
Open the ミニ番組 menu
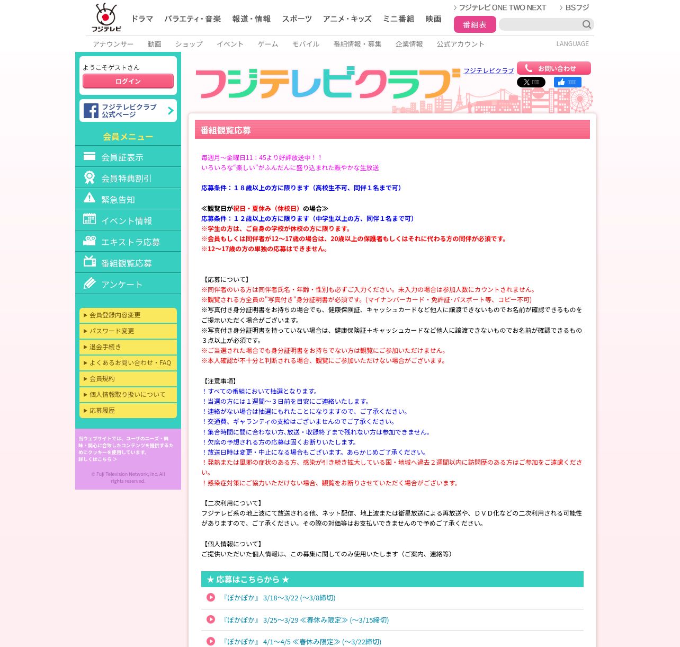tap(399, 19)
